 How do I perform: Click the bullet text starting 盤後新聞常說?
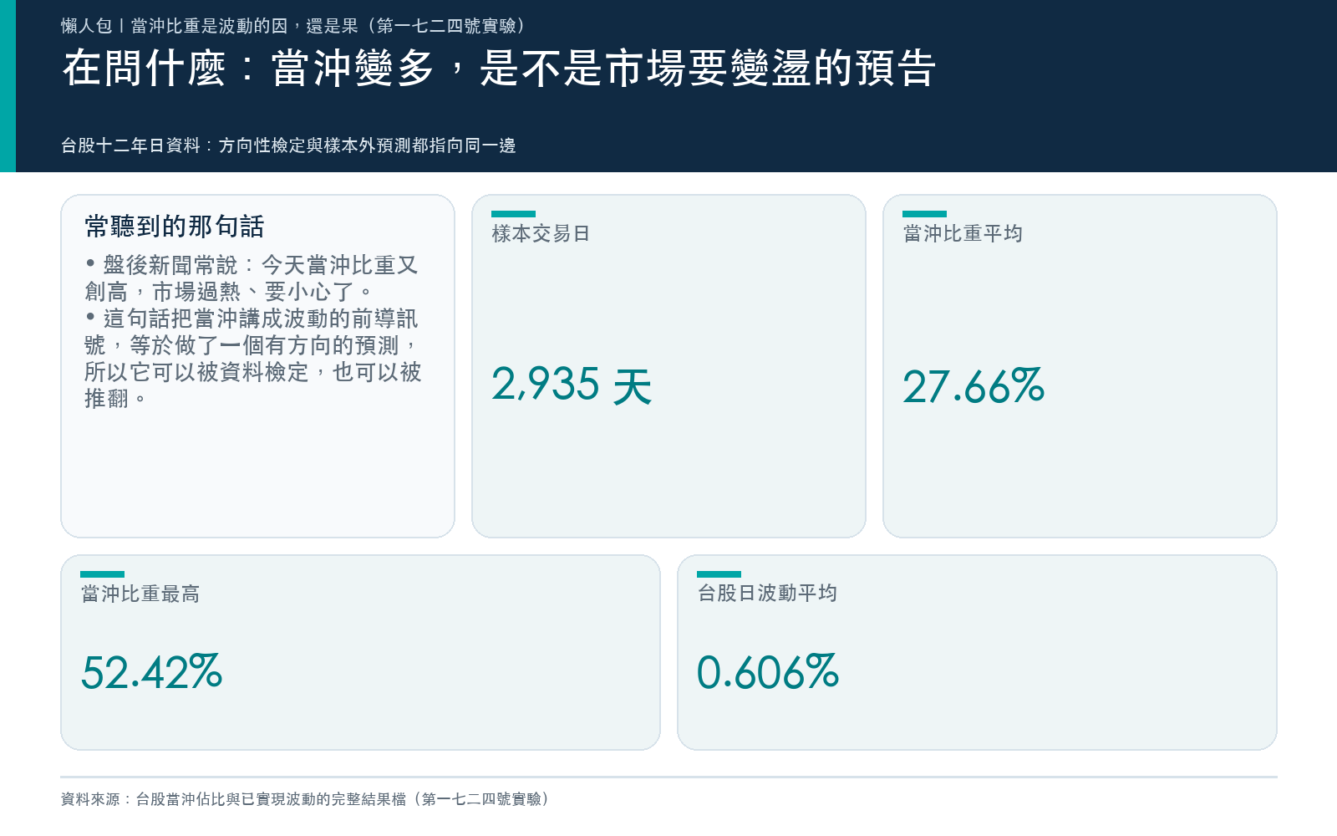click(252, 278)
